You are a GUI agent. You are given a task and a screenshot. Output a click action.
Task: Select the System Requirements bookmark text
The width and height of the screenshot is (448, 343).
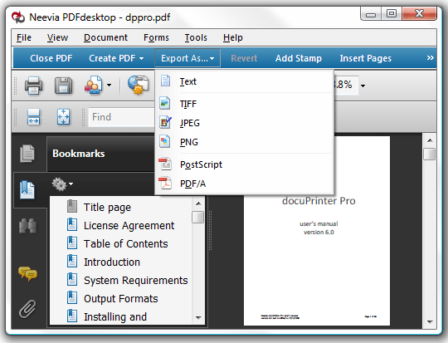tap(136, 281)
